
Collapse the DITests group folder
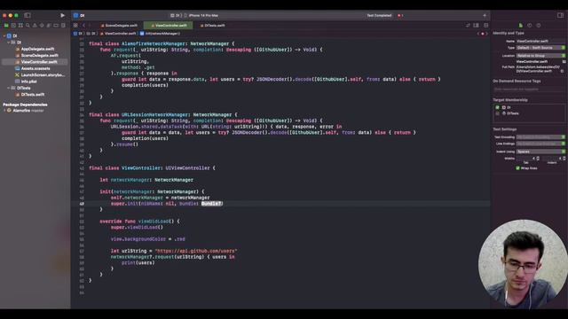(8, 88)
